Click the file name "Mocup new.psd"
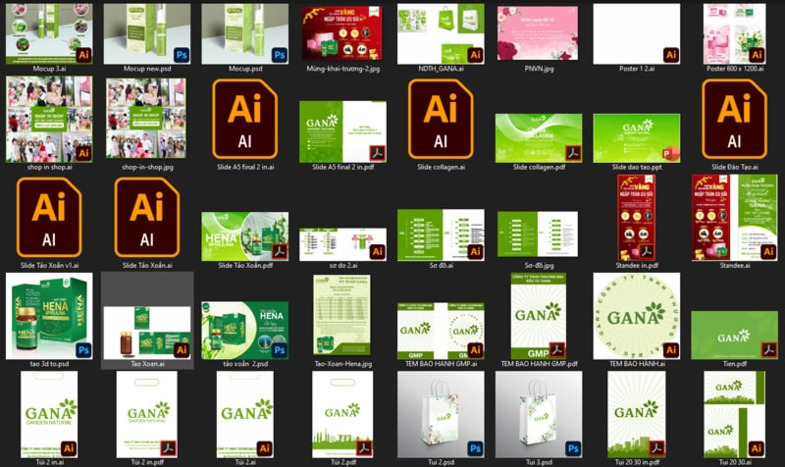 146,69
